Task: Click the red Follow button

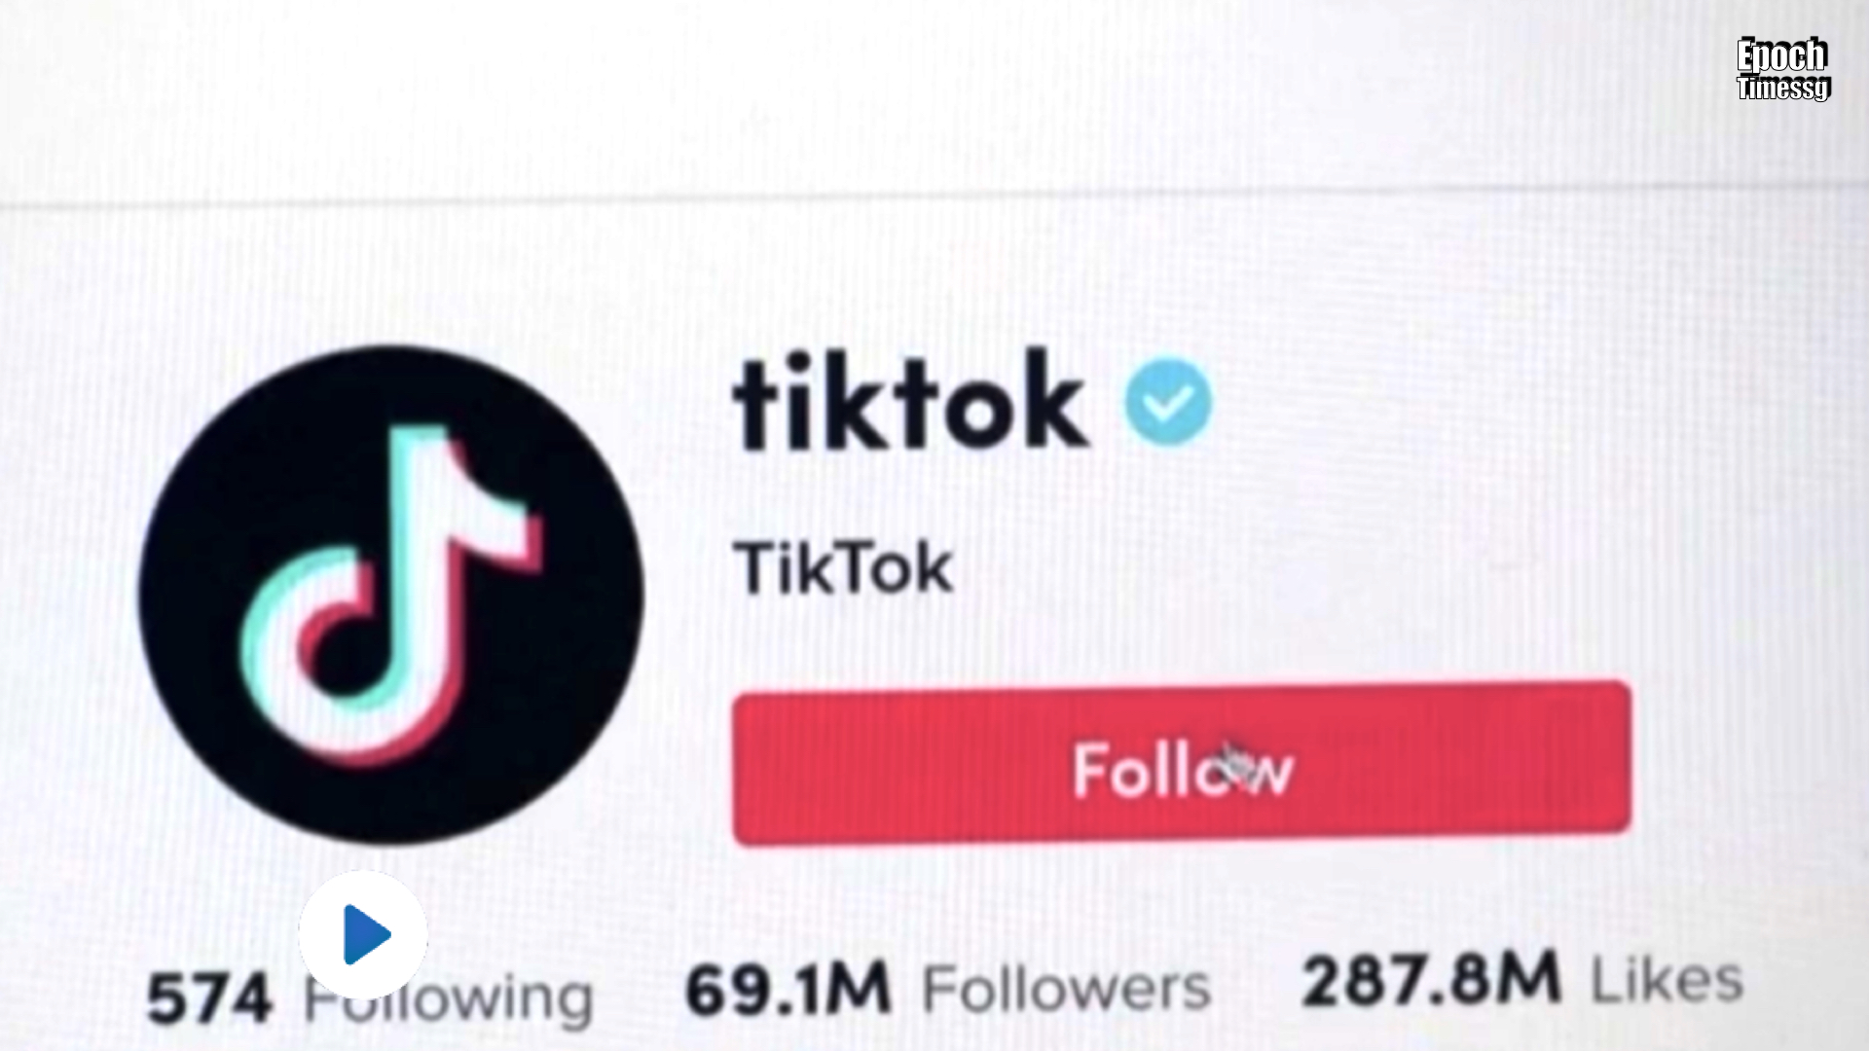Action: [x=1182, y=763]
